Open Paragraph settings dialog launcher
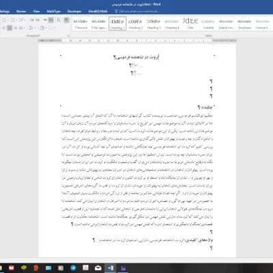 (68, 35)
